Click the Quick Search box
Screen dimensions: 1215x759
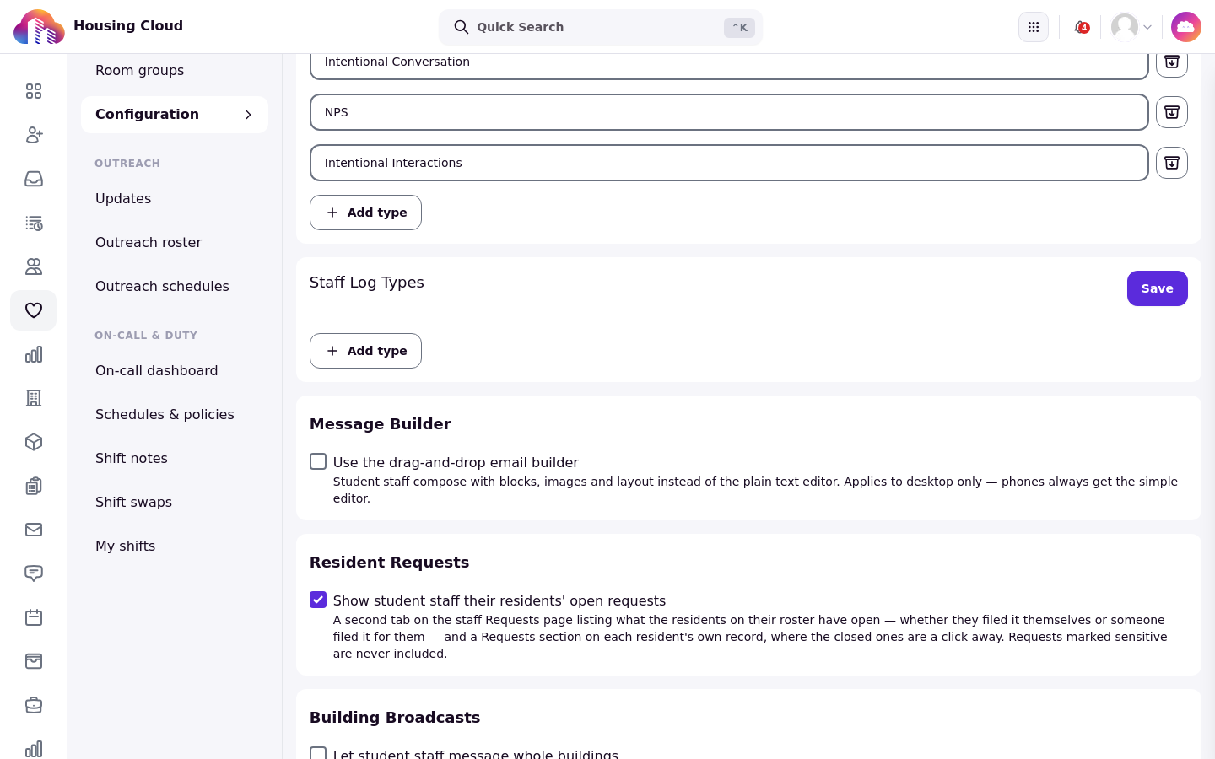coord(601,27)
